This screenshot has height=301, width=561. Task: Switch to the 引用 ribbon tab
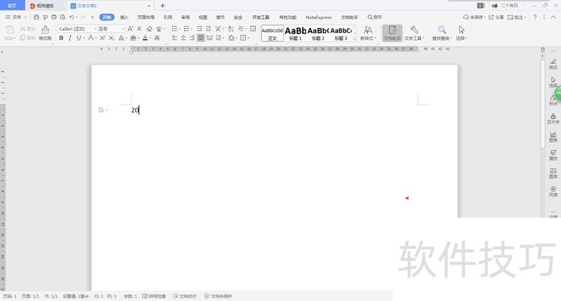point(168,17)
